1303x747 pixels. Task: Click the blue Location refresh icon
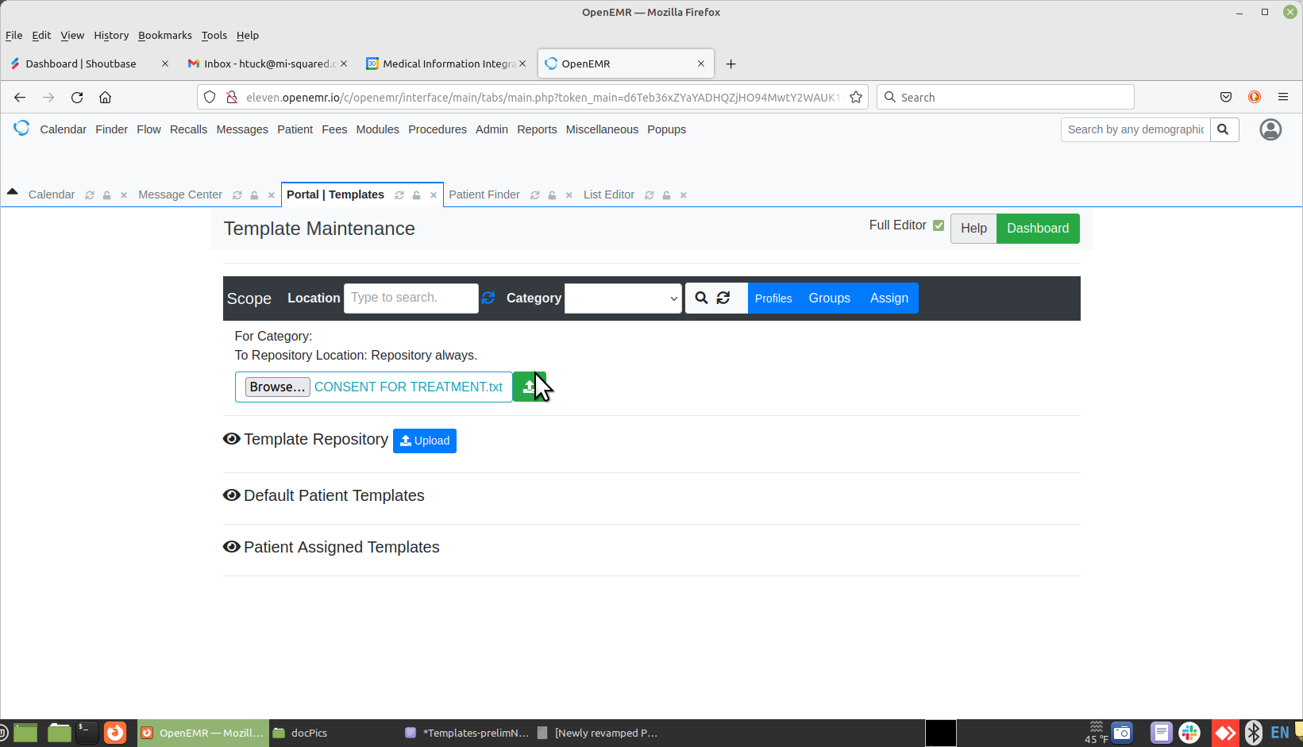(488, 298)
